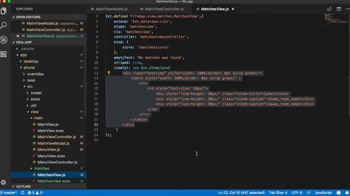The image size is (350, 196).
Task: Collapse the app folder
Action: point(24,55)
